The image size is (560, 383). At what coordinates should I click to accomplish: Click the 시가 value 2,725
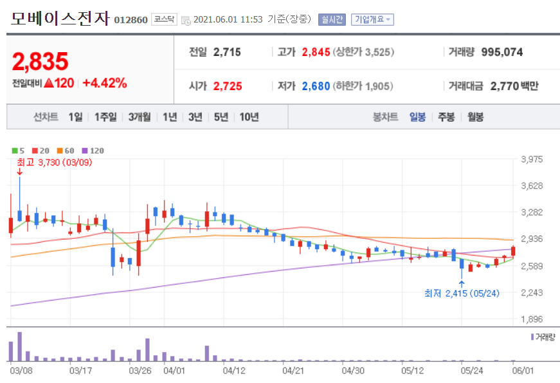[x=228, y=86]
